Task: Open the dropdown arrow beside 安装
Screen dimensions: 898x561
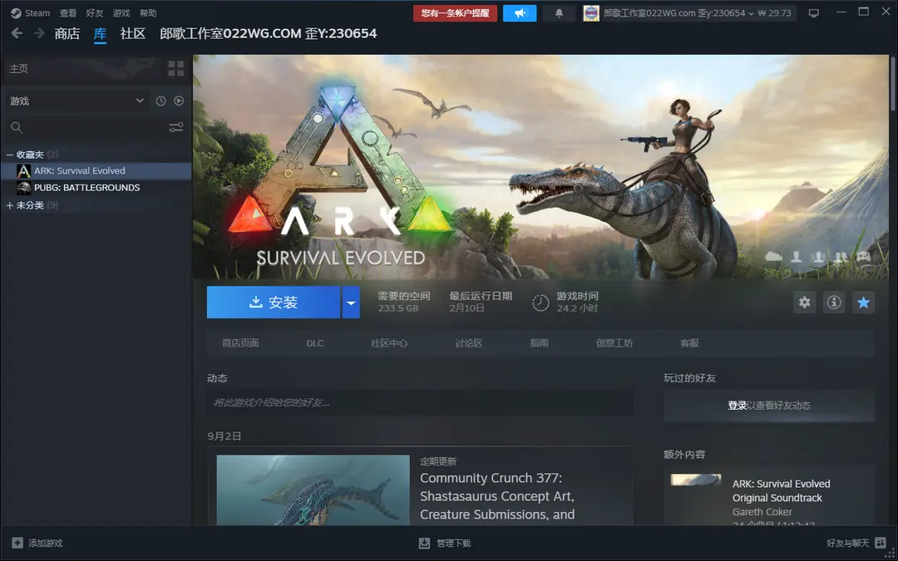Action: (351, 303)
